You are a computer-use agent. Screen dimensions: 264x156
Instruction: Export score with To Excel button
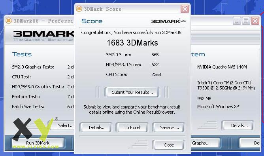click(x=132, y=127)
